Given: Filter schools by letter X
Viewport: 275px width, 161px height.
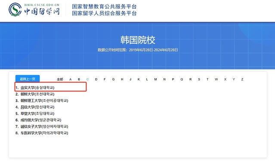Looking at the screenshot, I should click(225, 79).
